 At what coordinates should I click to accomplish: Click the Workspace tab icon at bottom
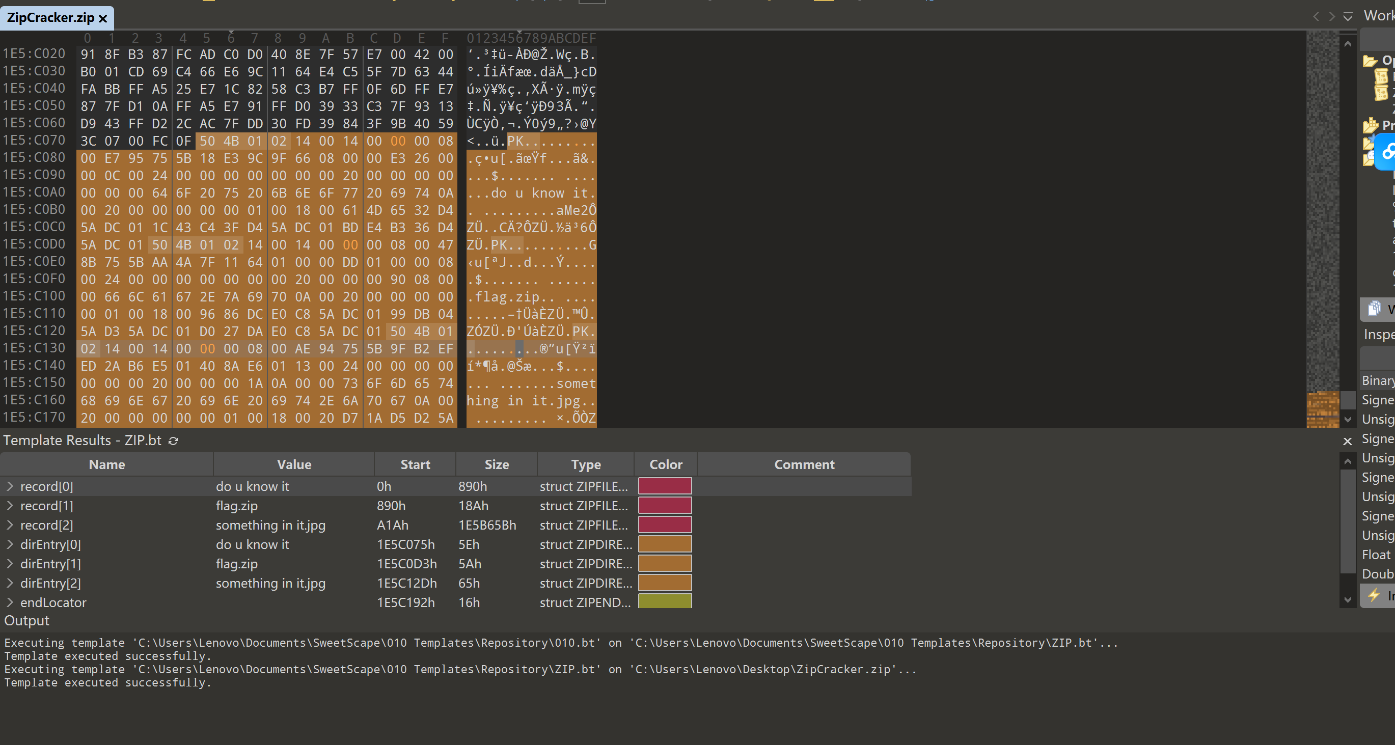pyautogui.click(x=1375, y=309)
